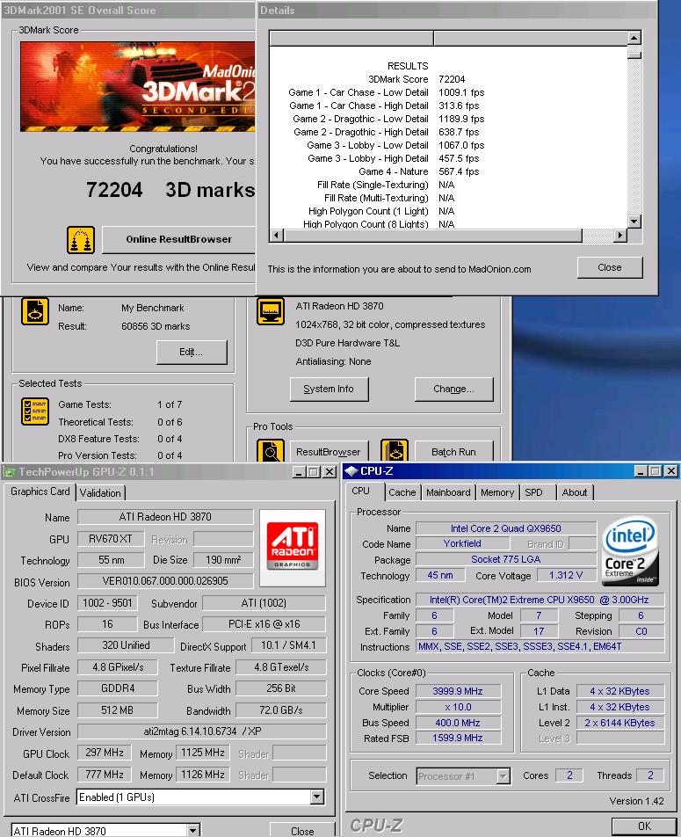The height and width of the screenshot is (837, 681).
Task: Click the project name benchmark icon
Action: point(35,312)
